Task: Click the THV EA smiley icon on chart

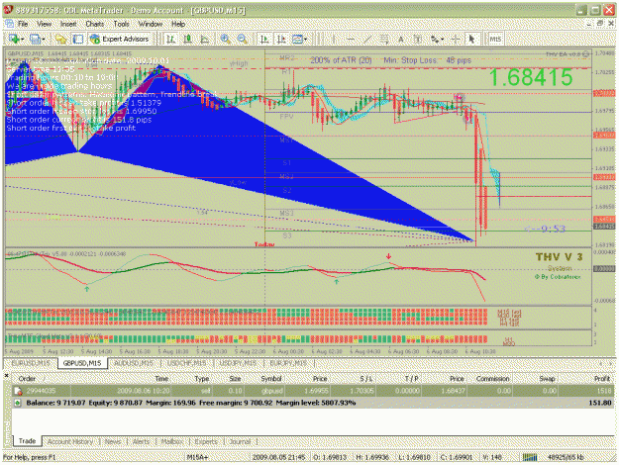Action: [586, 54]
